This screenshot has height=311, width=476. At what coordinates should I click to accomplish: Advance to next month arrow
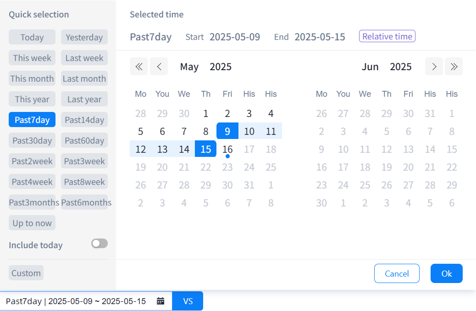pyautogui.click(x=434, y=67)
